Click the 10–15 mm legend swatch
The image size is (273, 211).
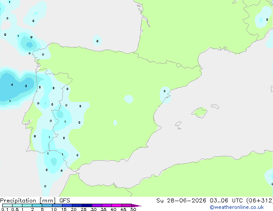point(57,205)
